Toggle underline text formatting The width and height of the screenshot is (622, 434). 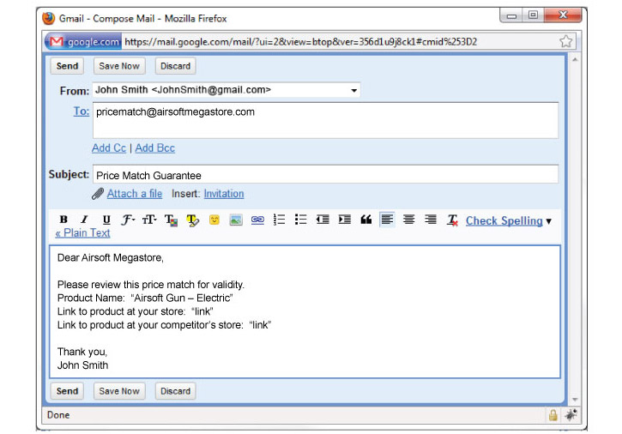(106, 220)
